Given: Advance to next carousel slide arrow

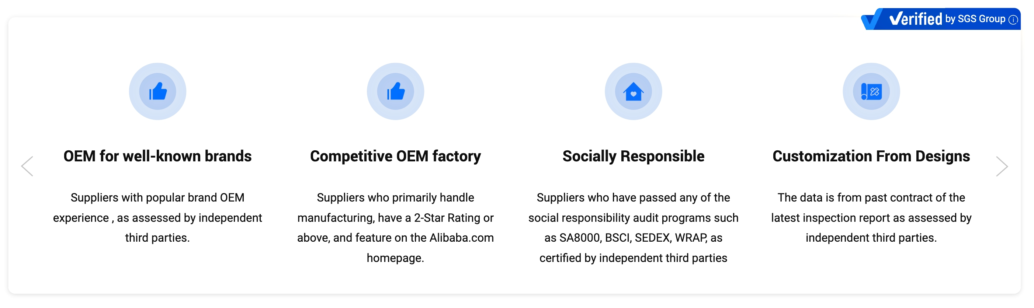Looking at the screenshot, I should coord(1002,166).
